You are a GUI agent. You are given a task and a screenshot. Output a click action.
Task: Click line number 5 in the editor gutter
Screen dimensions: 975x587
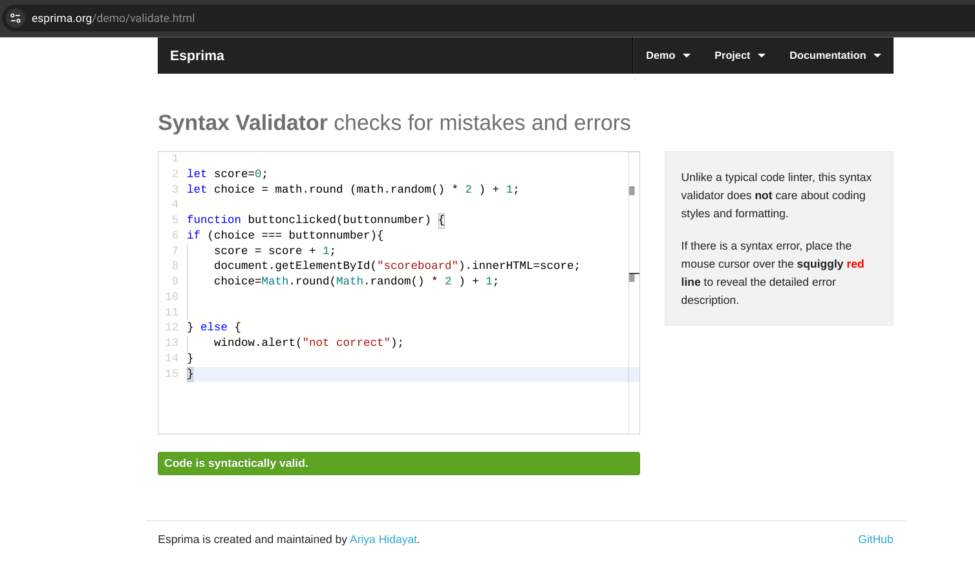pyautogui.click(x=175, y=220)
